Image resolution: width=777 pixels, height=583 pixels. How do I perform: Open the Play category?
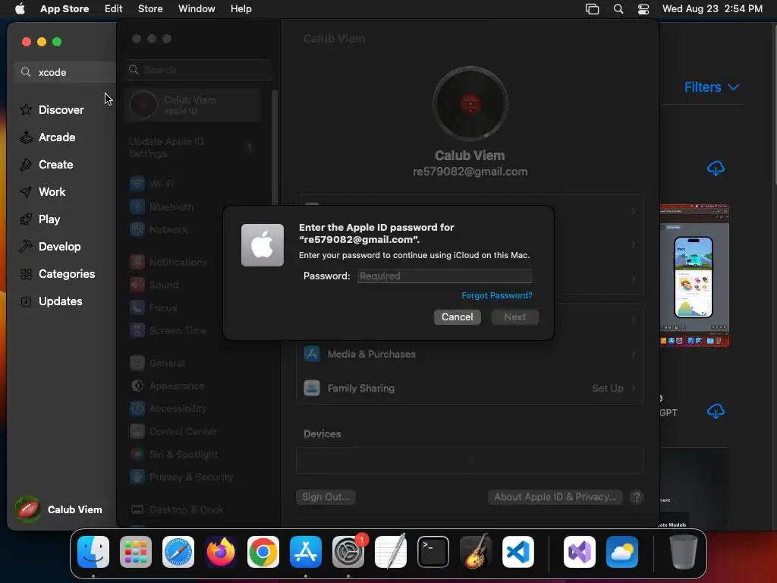point(39,219)
